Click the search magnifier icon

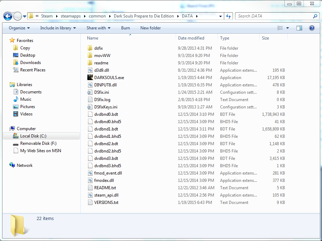tap(315, 16)
